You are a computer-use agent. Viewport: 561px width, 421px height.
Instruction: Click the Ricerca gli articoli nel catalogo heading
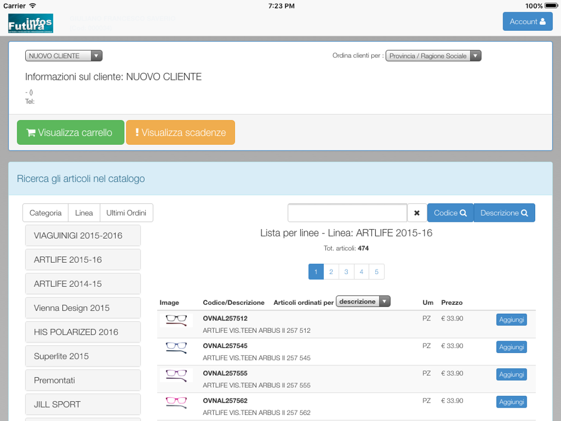tap(81, 179)
